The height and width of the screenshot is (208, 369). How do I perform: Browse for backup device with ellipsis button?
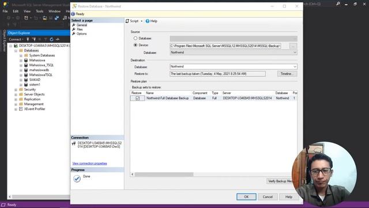pyautogui.click(x=293, y=46)
